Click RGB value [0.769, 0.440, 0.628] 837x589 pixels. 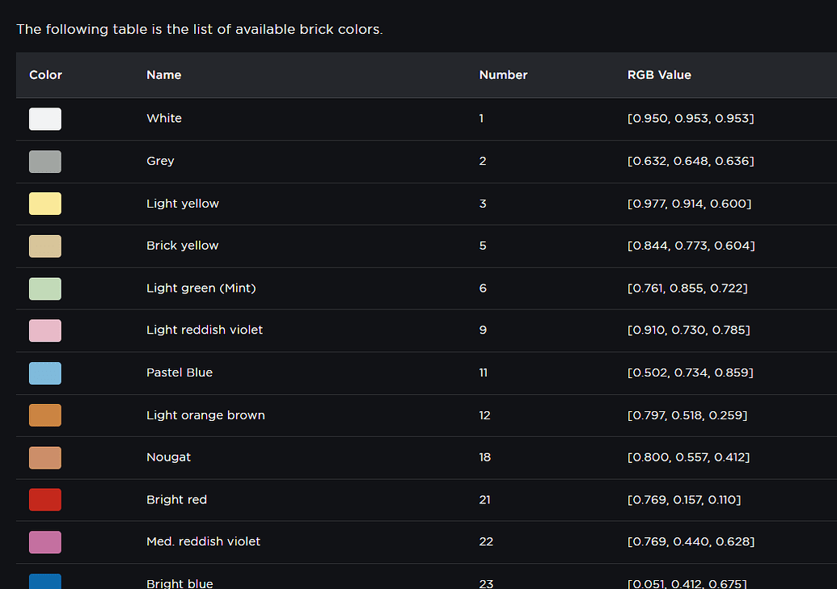click(x=691, y=542)
